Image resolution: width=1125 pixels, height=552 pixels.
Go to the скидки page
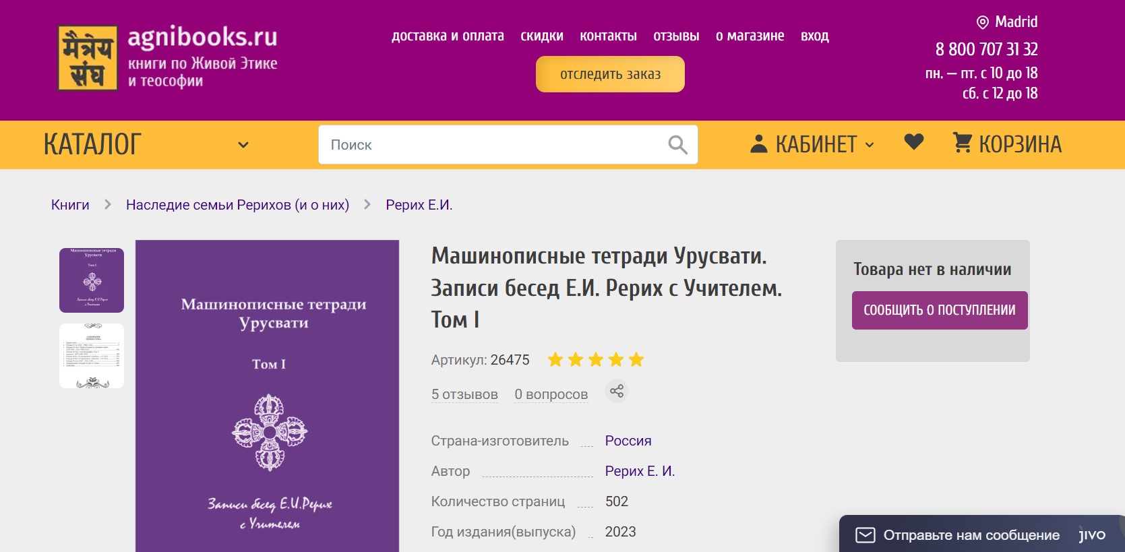coord(541,36)
